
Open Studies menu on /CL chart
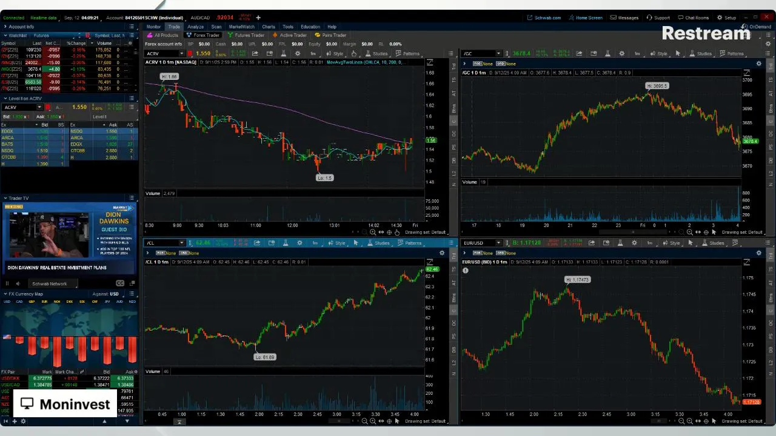point(379,243)
